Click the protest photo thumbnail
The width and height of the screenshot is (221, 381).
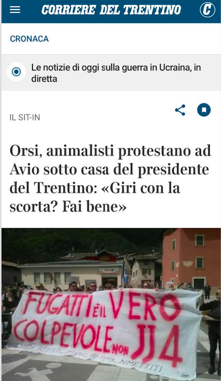[x=111, y=304]
